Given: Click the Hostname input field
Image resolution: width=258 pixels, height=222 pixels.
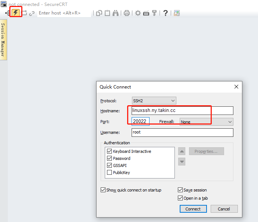Looking at the screenshot, I should 182,110.
